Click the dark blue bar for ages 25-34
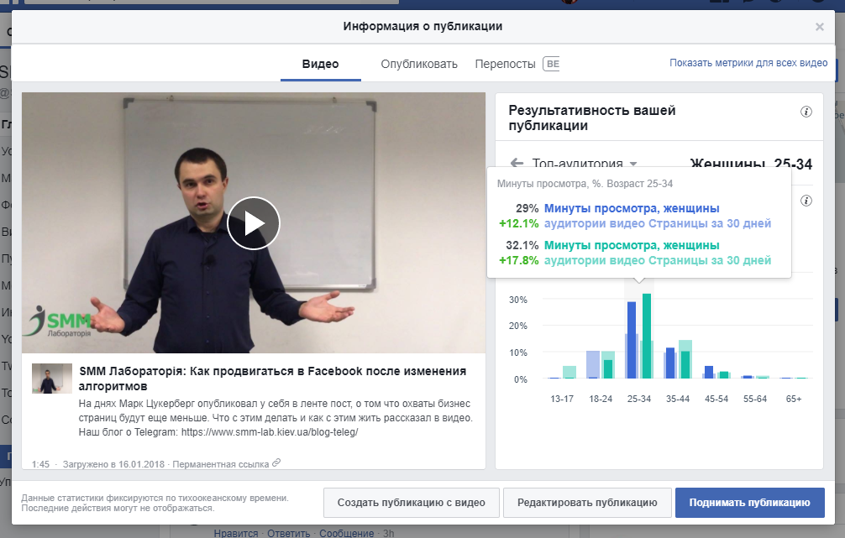Screen dimensions: 845x538 point(632,340)
